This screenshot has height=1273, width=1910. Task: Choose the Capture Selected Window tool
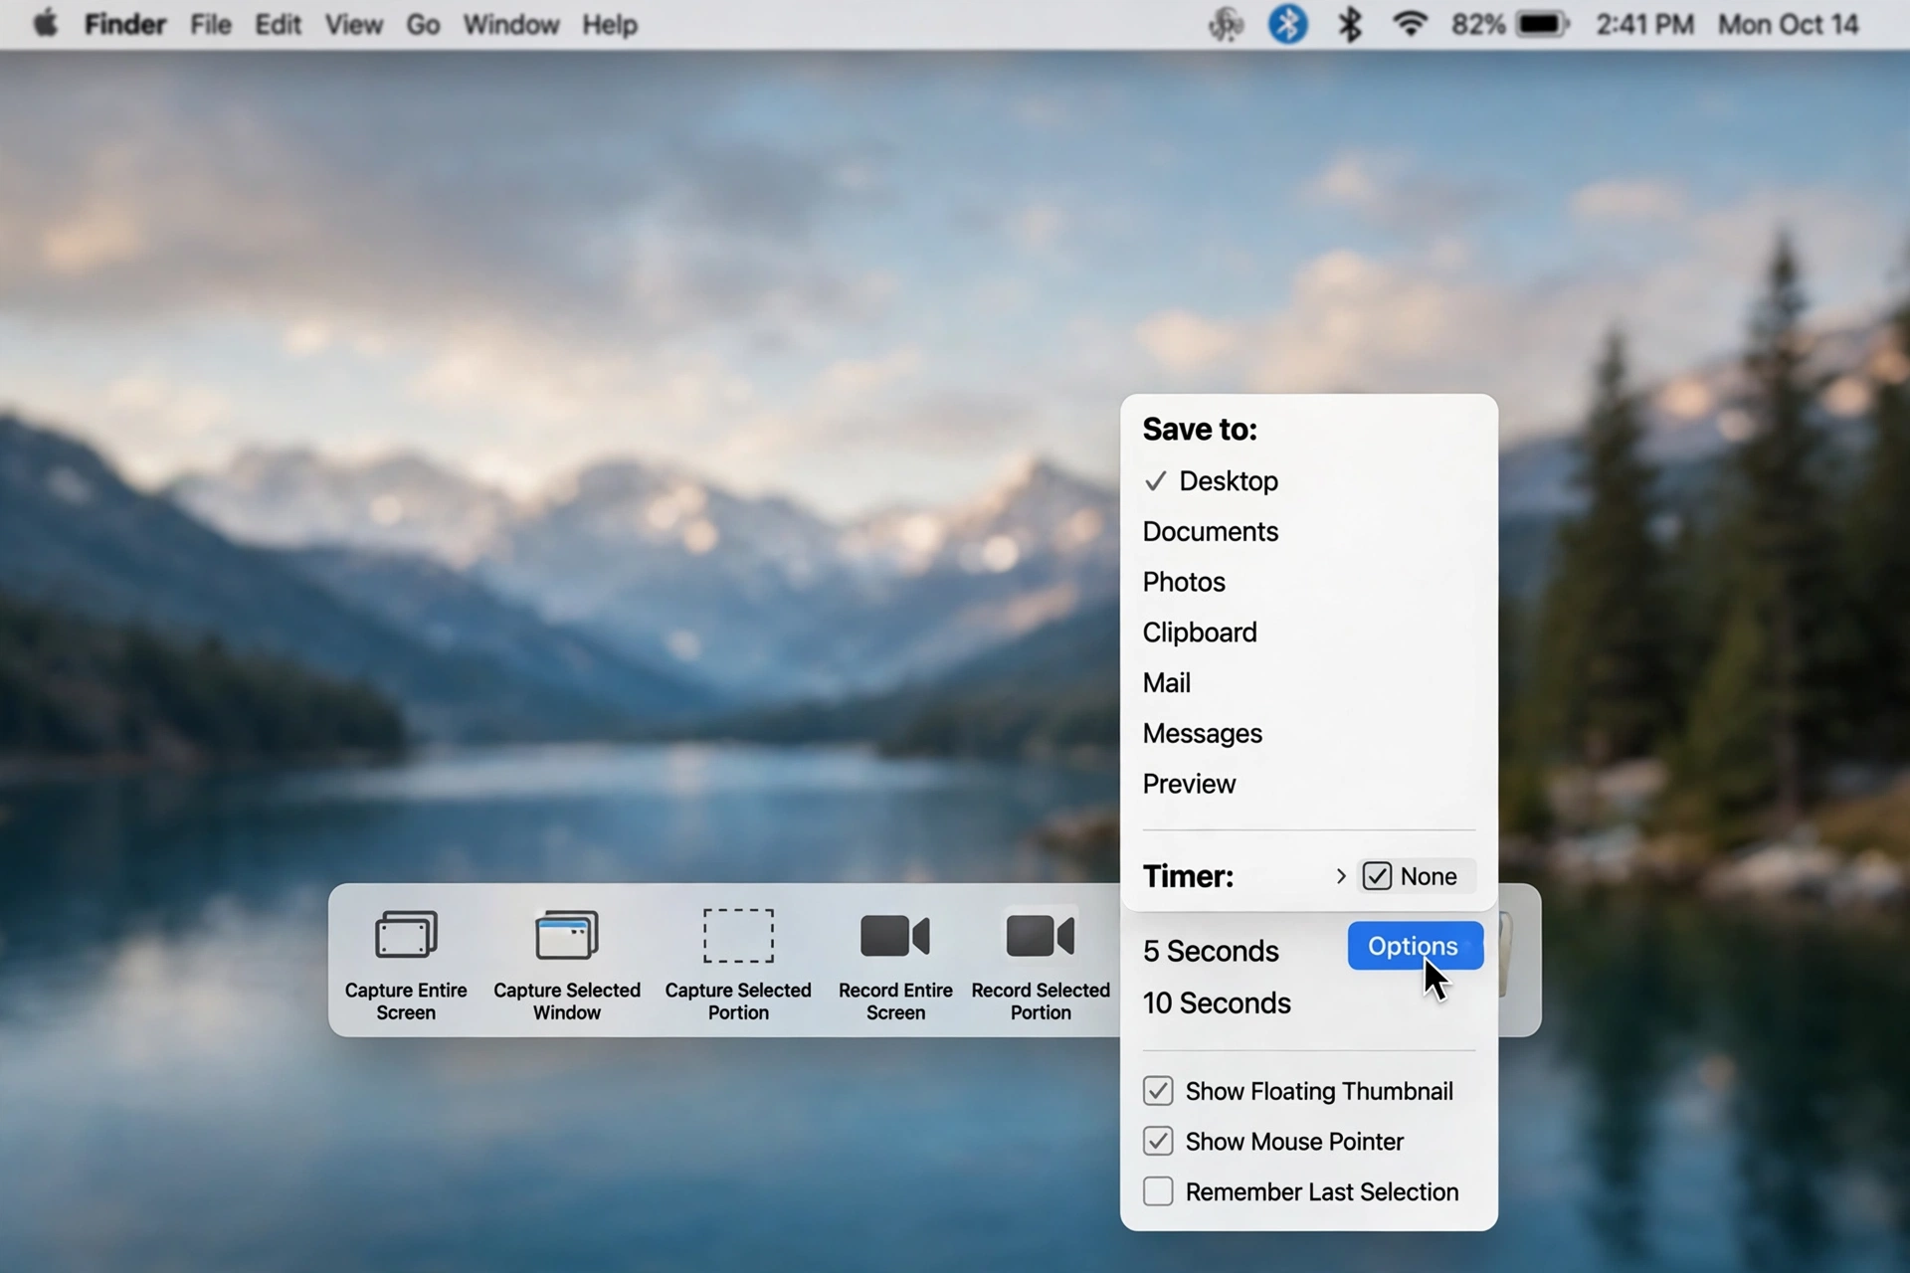point(567,935)
